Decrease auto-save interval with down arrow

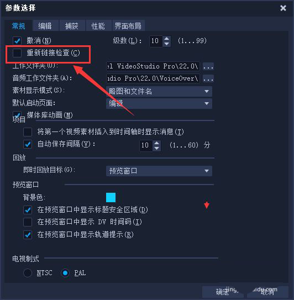[x=156, y=148]
